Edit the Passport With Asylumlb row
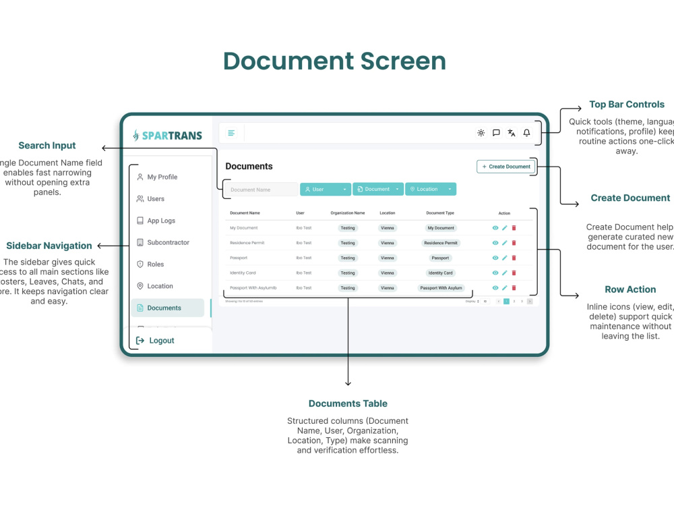Viewport: 674px width, 506px height. [x=505, y=288]
